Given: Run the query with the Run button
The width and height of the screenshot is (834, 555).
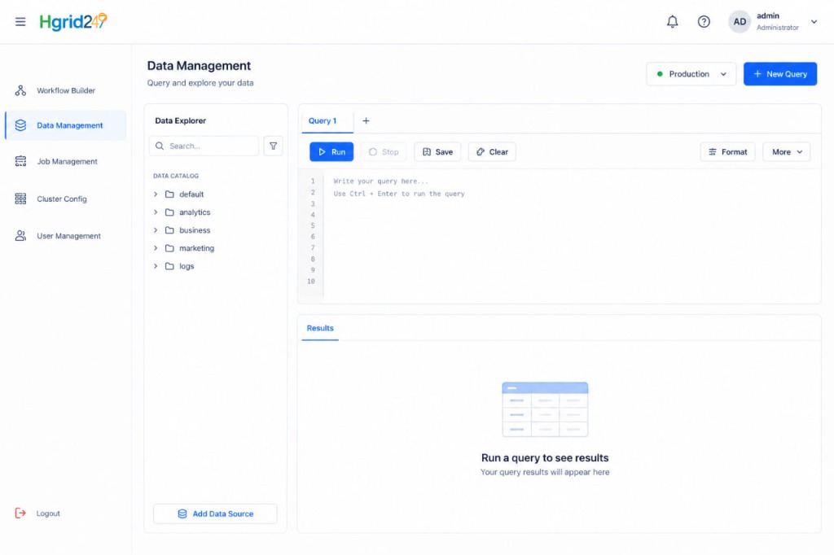Looking at the screenshot, I should (x=331, y=152).
